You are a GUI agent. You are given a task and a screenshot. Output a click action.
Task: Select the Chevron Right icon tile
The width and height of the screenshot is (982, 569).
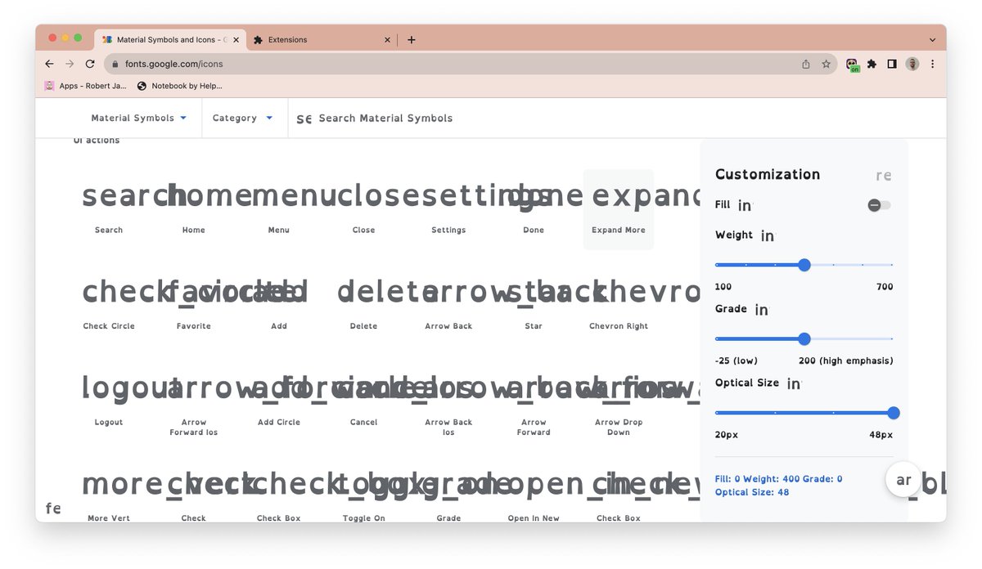[619, 306]
